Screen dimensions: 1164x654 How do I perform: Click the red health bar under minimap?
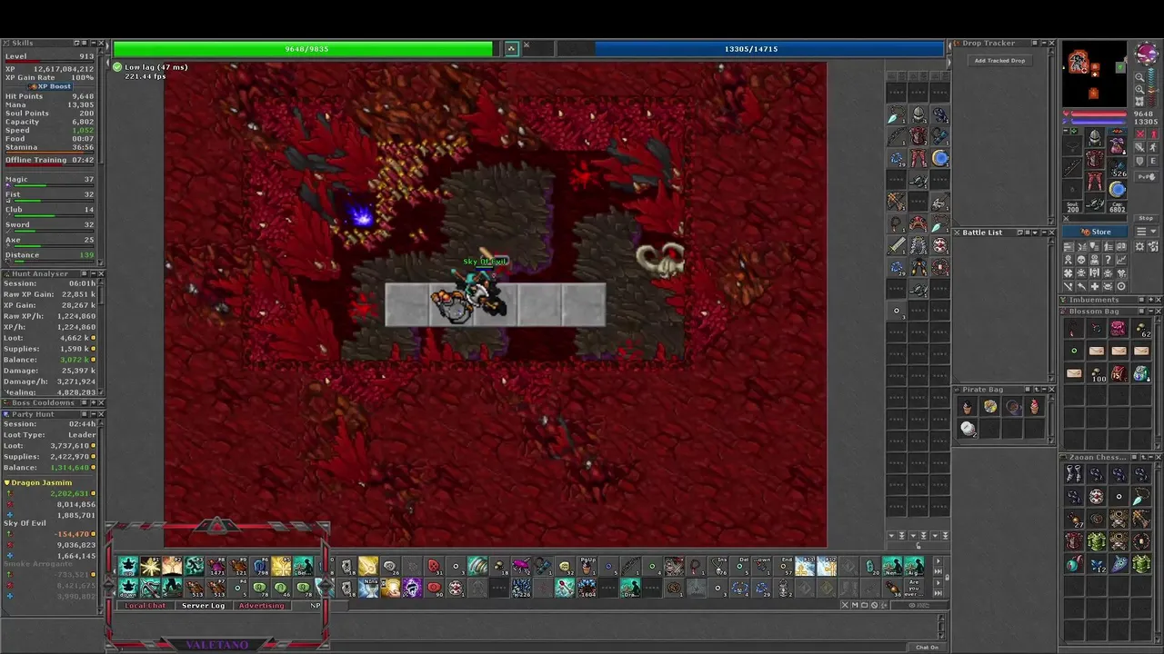(1099, 114)
